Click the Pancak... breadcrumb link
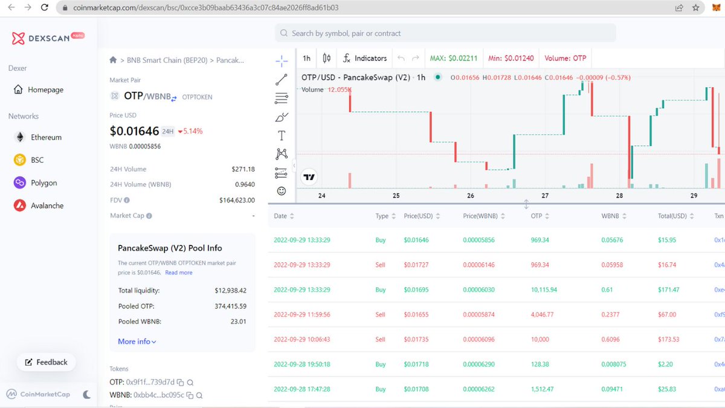This screenshot has height=408, width=725. tap(230, 60)
